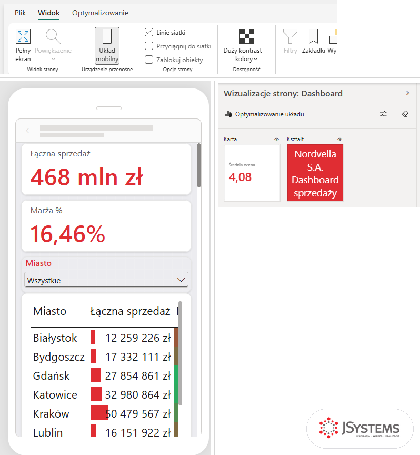This screenshot has height=455, width=420.
Task: Click the Optymalizowanie układu button
Action: click(x=265, y=114)
